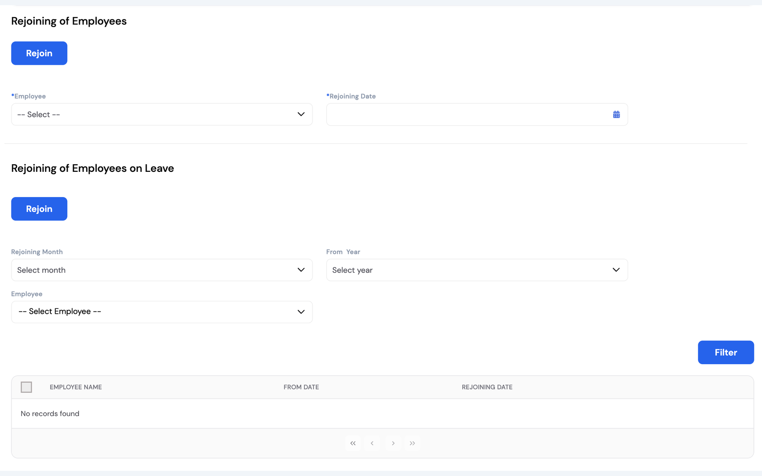Select the 'No records found' text

(50, 414)
